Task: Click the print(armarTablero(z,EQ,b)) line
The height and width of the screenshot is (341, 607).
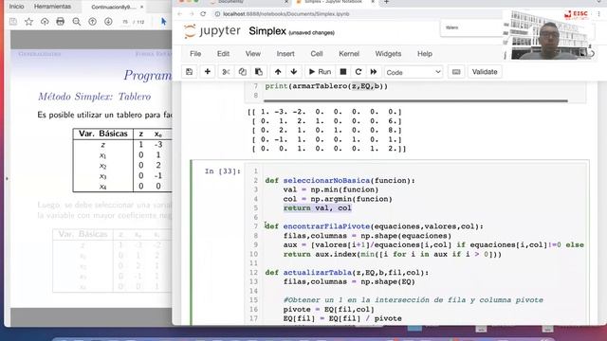Action: pyautogui.click(x=326, y=86)
